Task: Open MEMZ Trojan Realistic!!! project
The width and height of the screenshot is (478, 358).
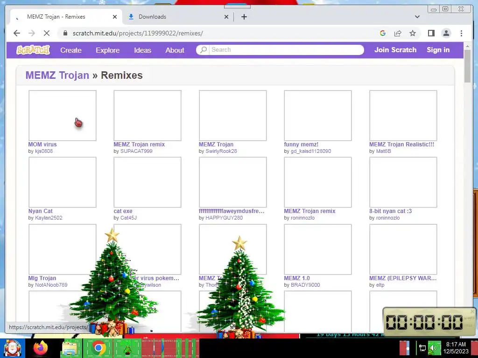Action: point(401,145)
